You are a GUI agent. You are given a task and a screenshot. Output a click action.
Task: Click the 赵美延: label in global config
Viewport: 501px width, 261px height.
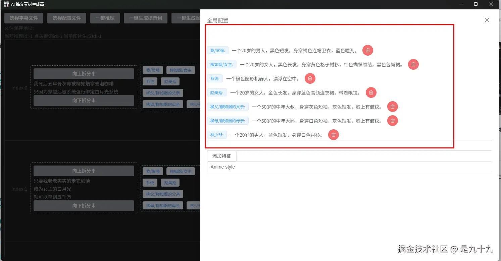[x=217, y=92]
